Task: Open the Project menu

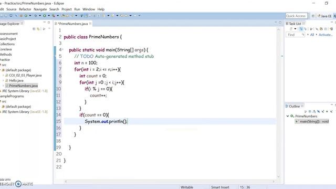Action: pos(67,9)
